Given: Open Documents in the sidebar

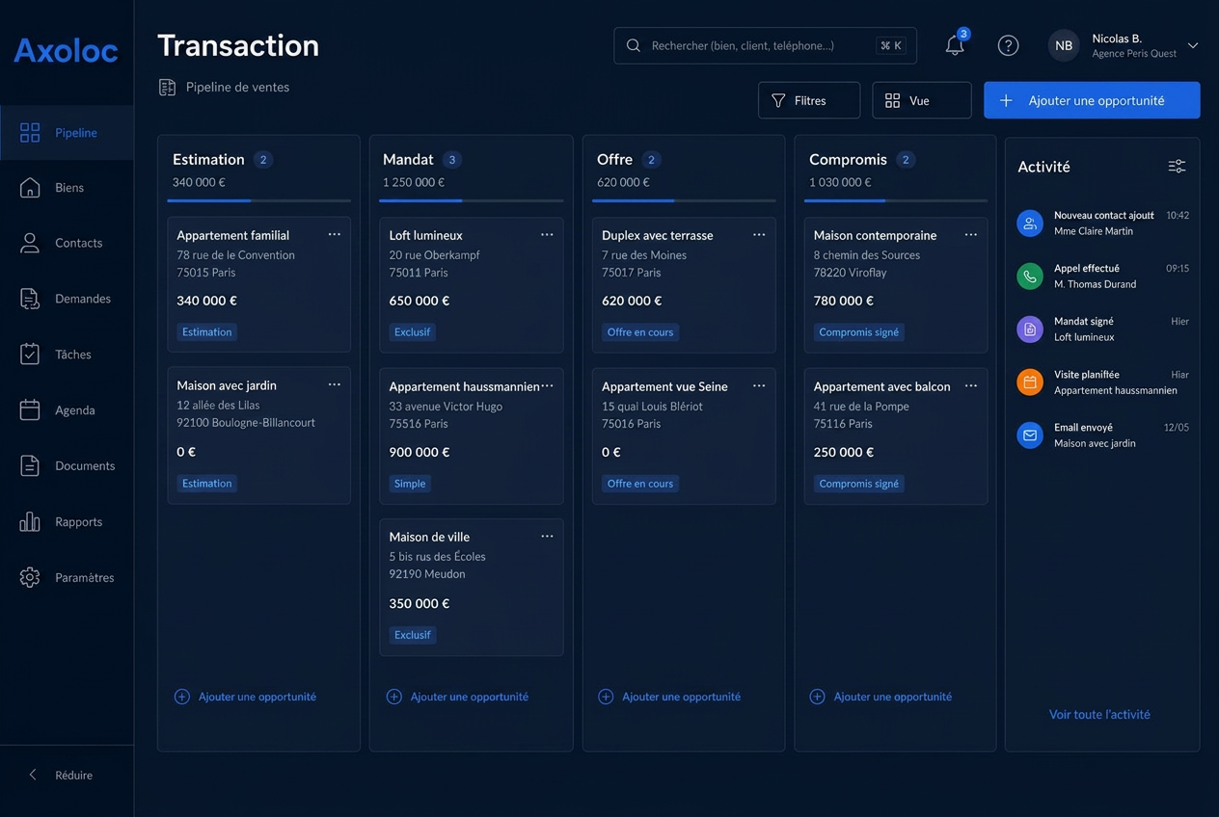Looking at the screenshot, I should click(x=67, y=466).
